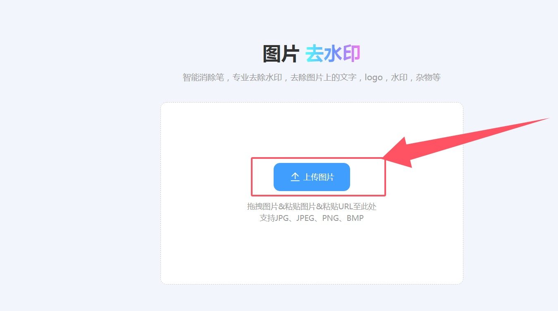Click the word logo in the subtitle
Screen dimensions: 558x311
[374, 77]
